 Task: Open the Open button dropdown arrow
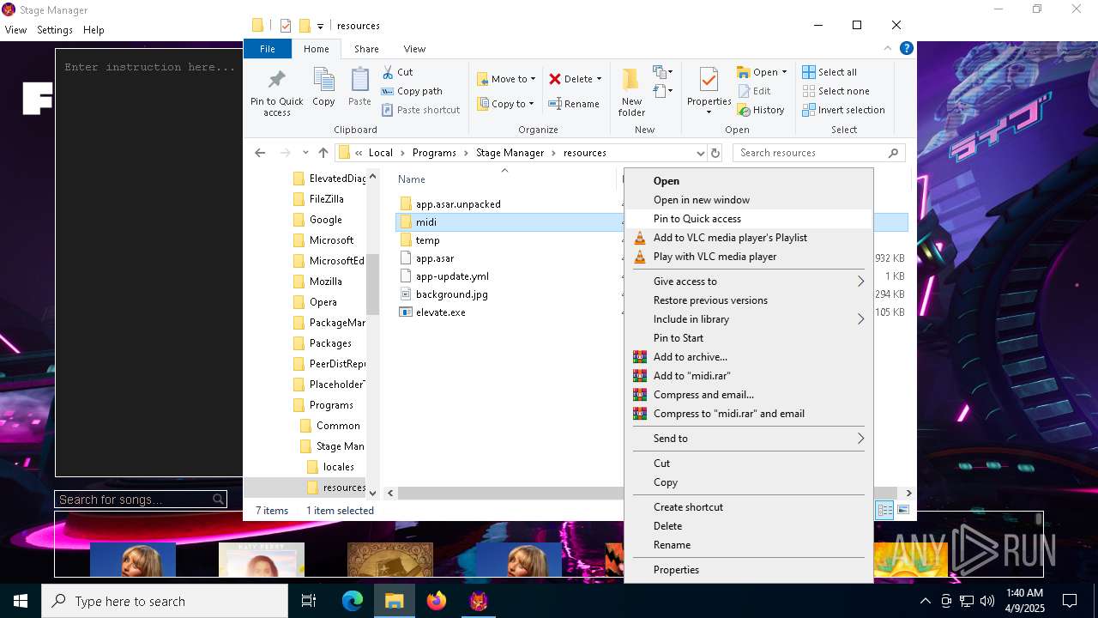(784, 72)
